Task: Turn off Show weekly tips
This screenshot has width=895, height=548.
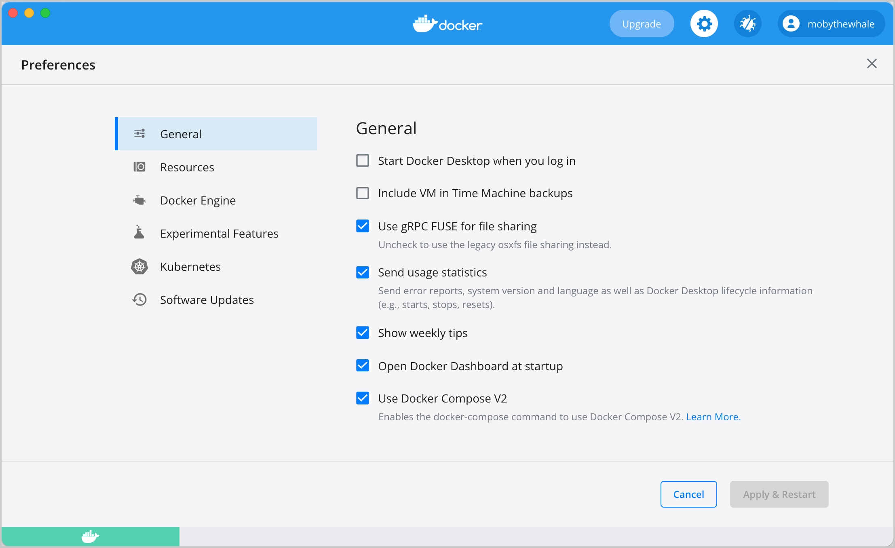Action: coord(363,333)
